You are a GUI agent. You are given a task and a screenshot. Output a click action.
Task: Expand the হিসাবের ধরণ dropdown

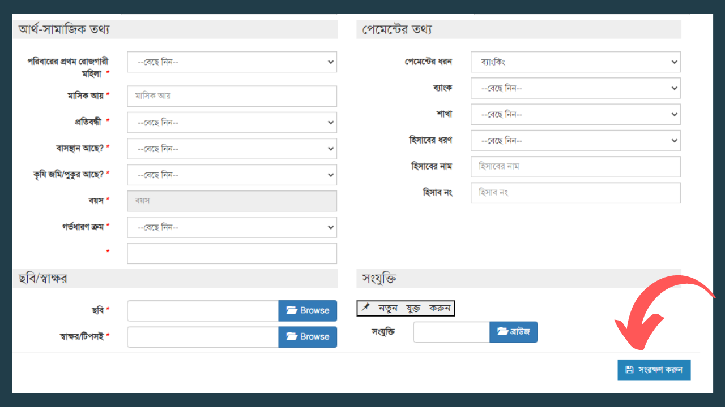coord(575,140)
